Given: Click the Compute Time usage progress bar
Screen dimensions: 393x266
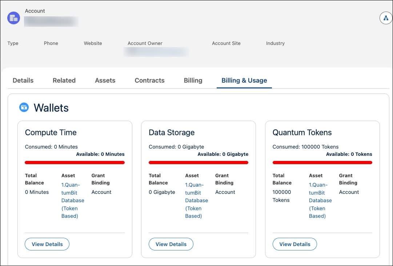Looking at the screenshot, I should 75,162.
